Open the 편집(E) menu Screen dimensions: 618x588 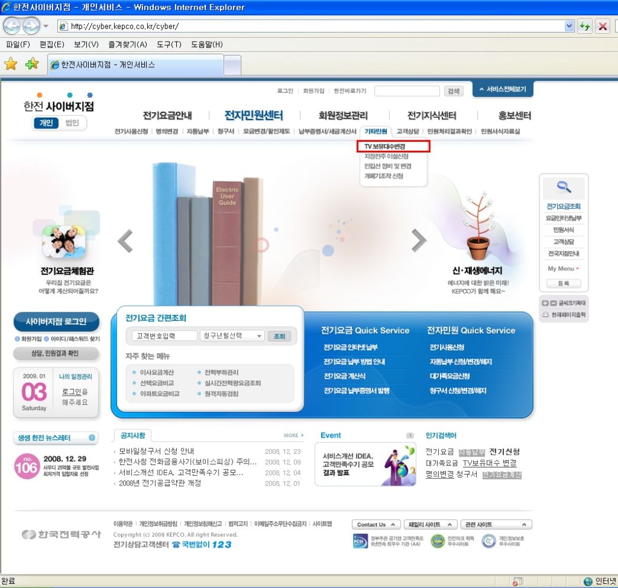point(52,45)
